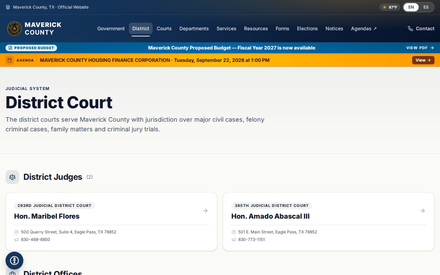Image resolution: width=440 pixels, height=275 pixels.
Task: Open the District menu
Action: 141,29
